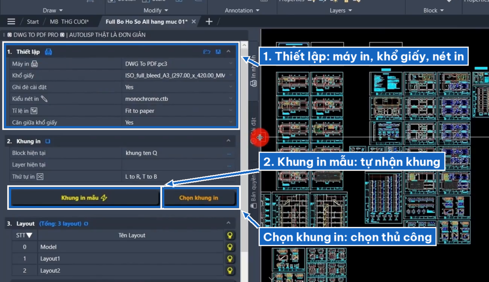Image resolution: width=489 pixels, height=282 pixels.
Task: Expand the Modify ribbon panel
Action: tap(156, 11)
